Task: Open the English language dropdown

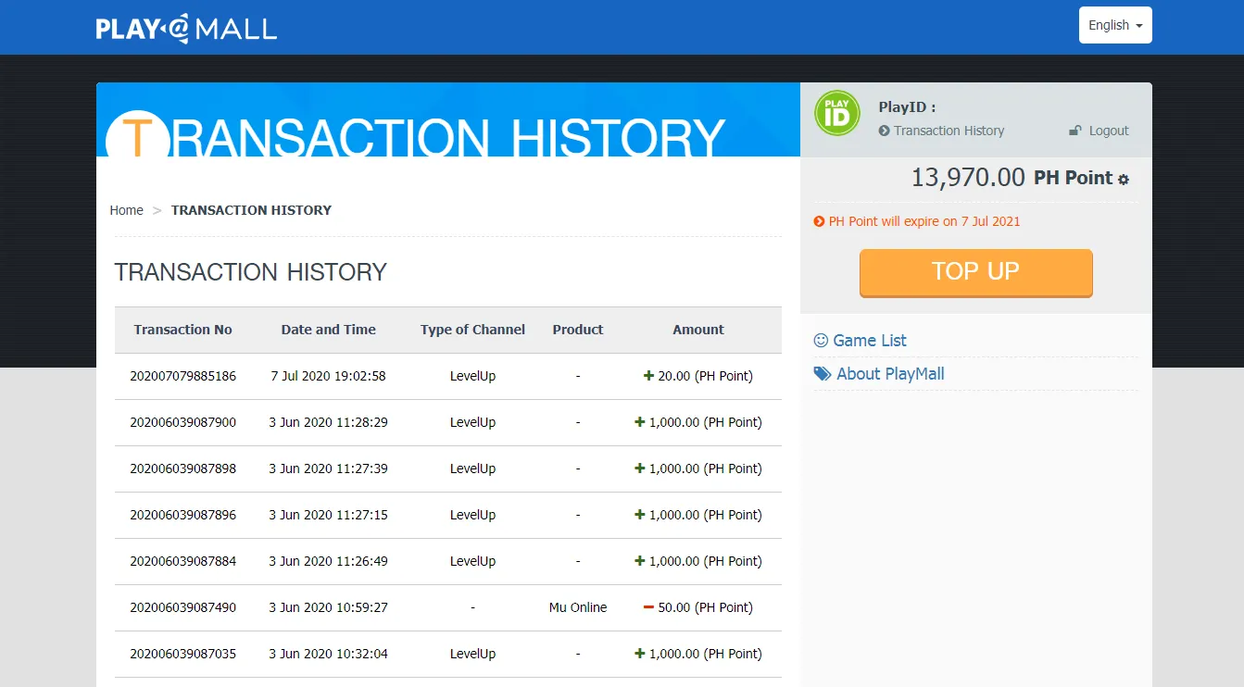Action: (x=1115, y=25)
